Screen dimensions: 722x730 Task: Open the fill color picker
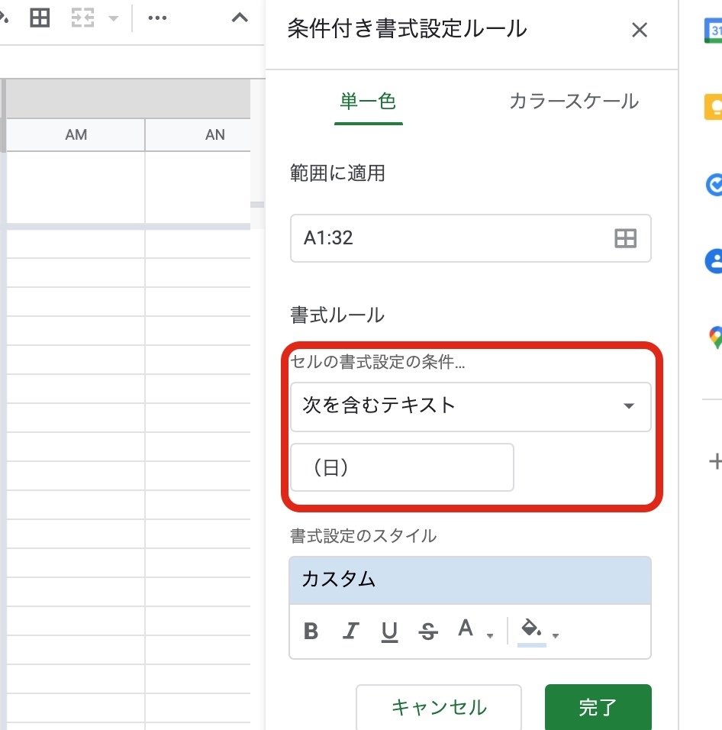[x=538, y=631]
